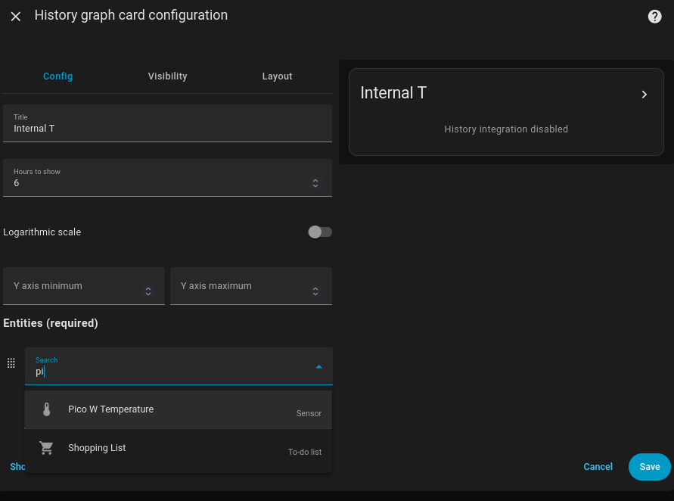Save the card configuration

(x=649, y=467)
